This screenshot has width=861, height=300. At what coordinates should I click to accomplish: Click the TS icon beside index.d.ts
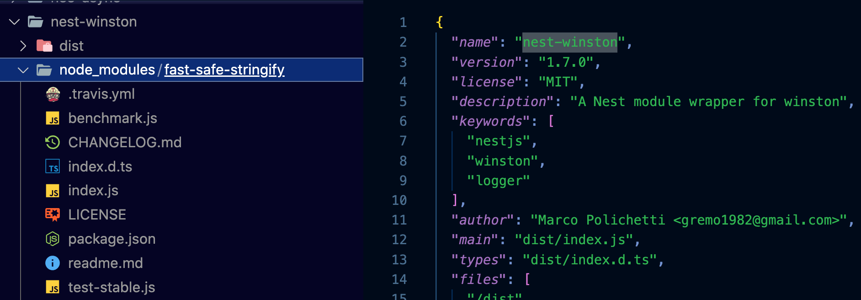[53, 166]
